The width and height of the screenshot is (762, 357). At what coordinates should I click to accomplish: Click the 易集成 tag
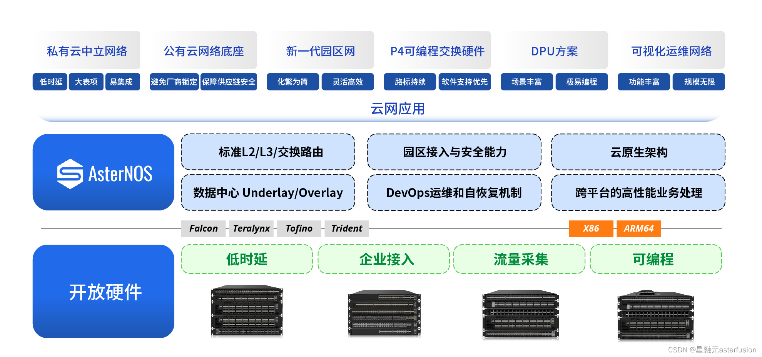point(122,82)
